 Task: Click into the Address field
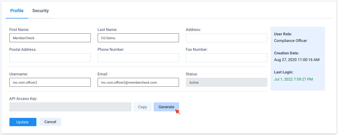(x=226, y=38)
